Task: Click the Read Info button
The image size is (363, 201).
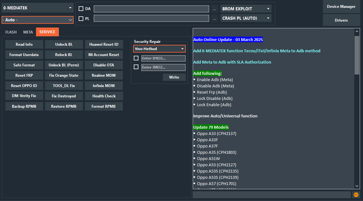Action: (24, 44)
